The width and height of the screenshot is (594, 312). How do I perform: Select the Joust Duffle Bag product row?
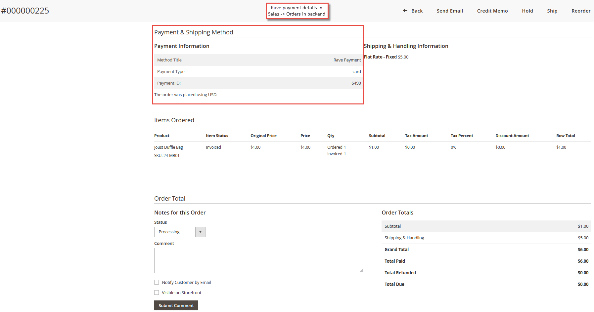tap(168, 147)
